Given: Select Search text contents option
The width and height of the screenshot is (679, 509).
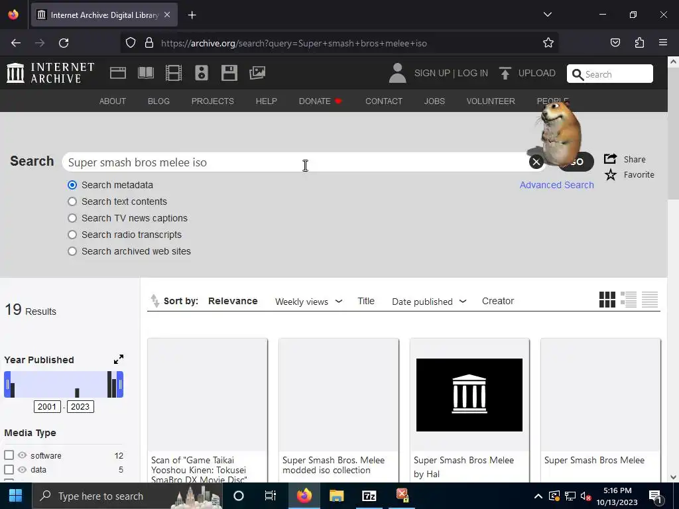Looking at the screenshot, I should (72, 201).
